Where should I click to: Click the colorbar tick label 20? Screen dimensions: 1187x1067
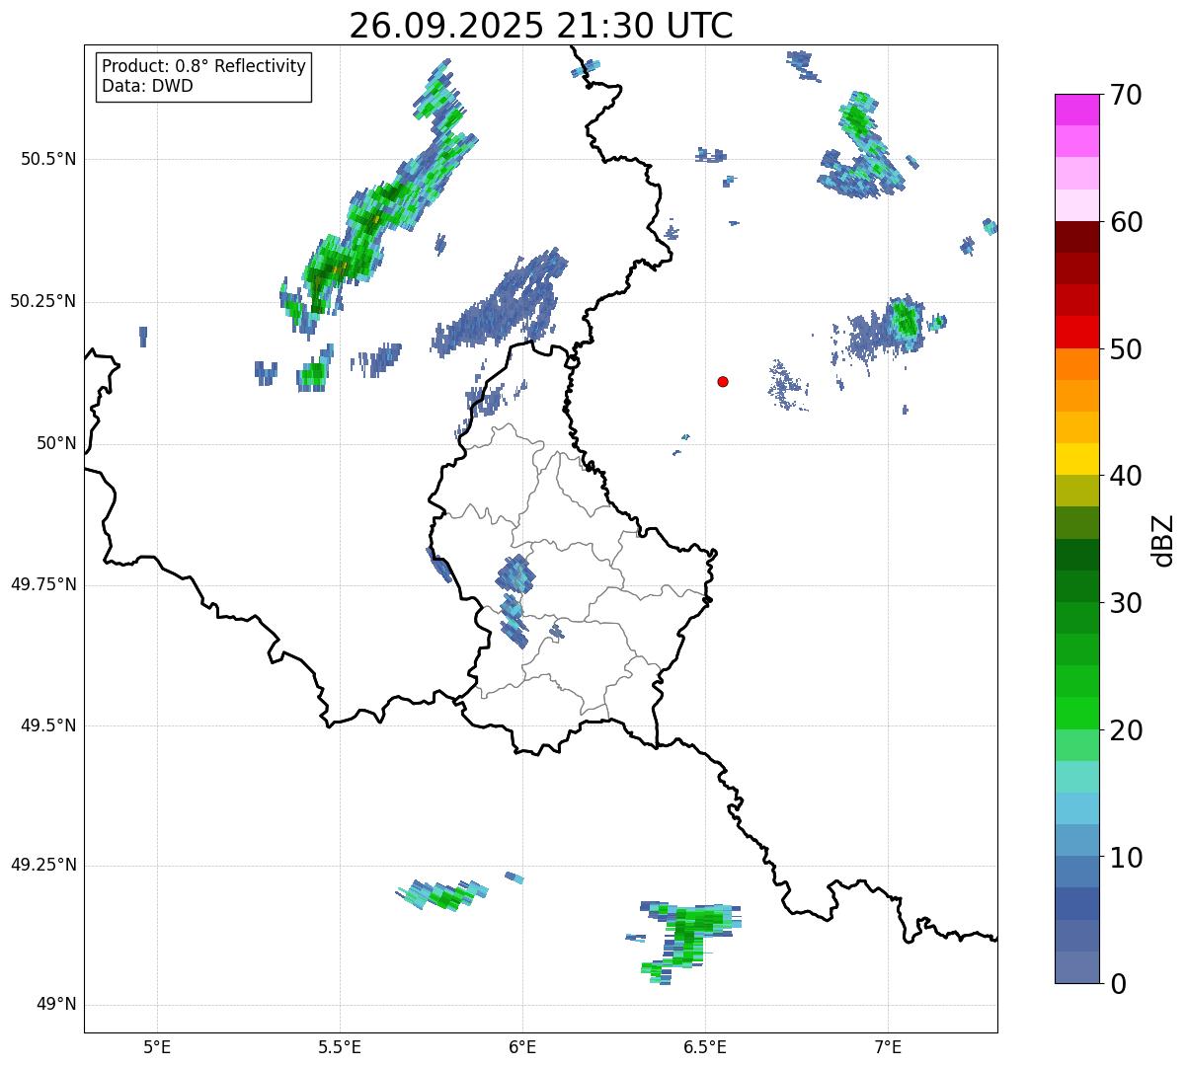(1126, 730)
